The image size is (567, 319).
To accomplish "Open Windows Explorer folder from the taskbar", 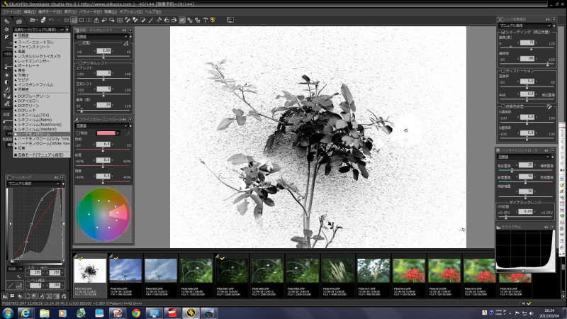I will (x=44, y=313).
